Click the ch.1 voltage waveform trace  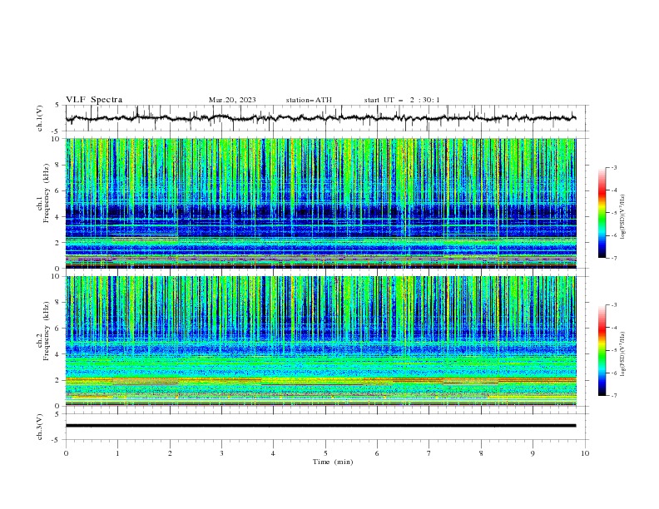click(x=320, y=118)
